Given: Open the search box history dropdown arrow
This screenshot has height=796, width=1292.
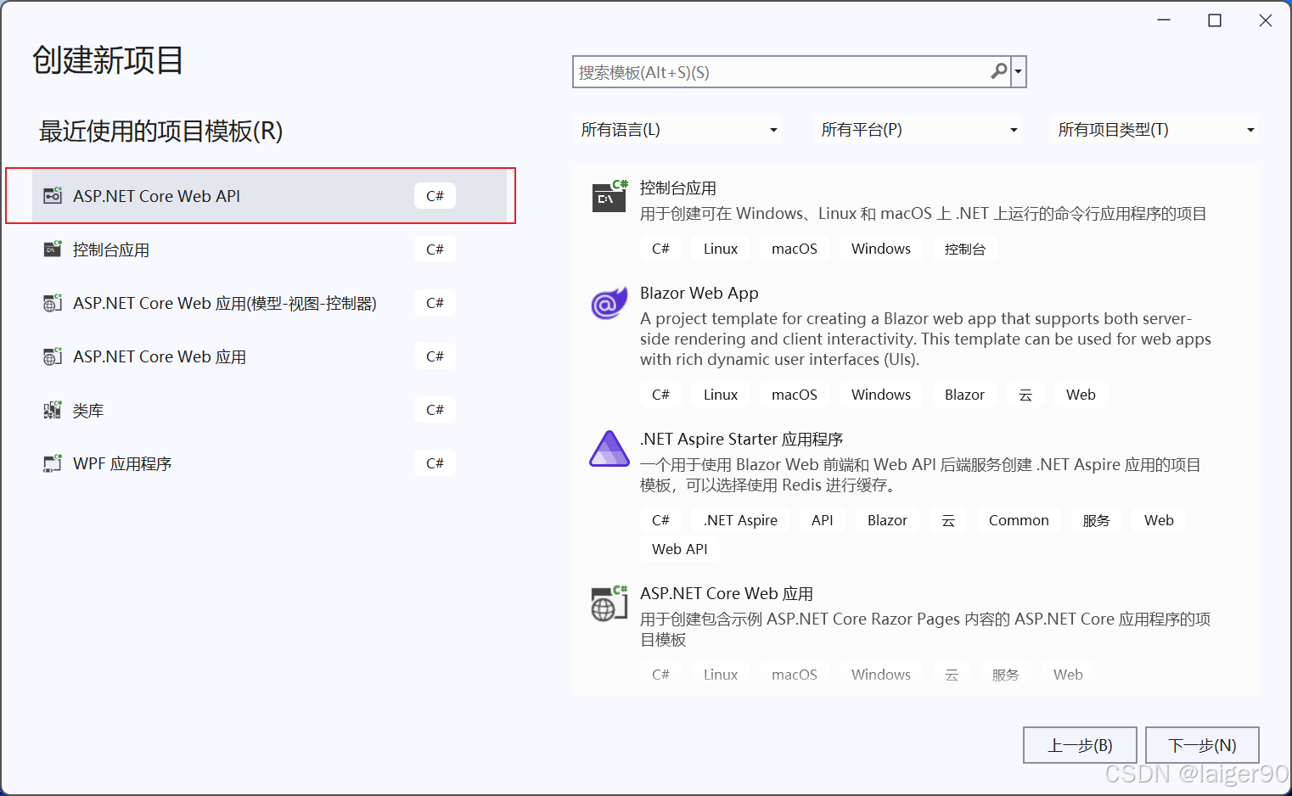Looking at the screenshot, I should [1018, 72].
